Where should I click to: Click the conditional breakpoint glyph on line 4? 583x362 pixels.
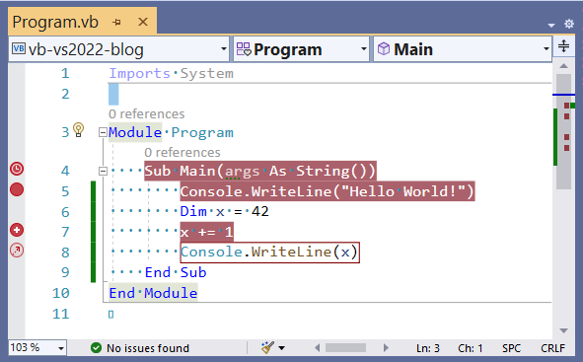[17, 169]
